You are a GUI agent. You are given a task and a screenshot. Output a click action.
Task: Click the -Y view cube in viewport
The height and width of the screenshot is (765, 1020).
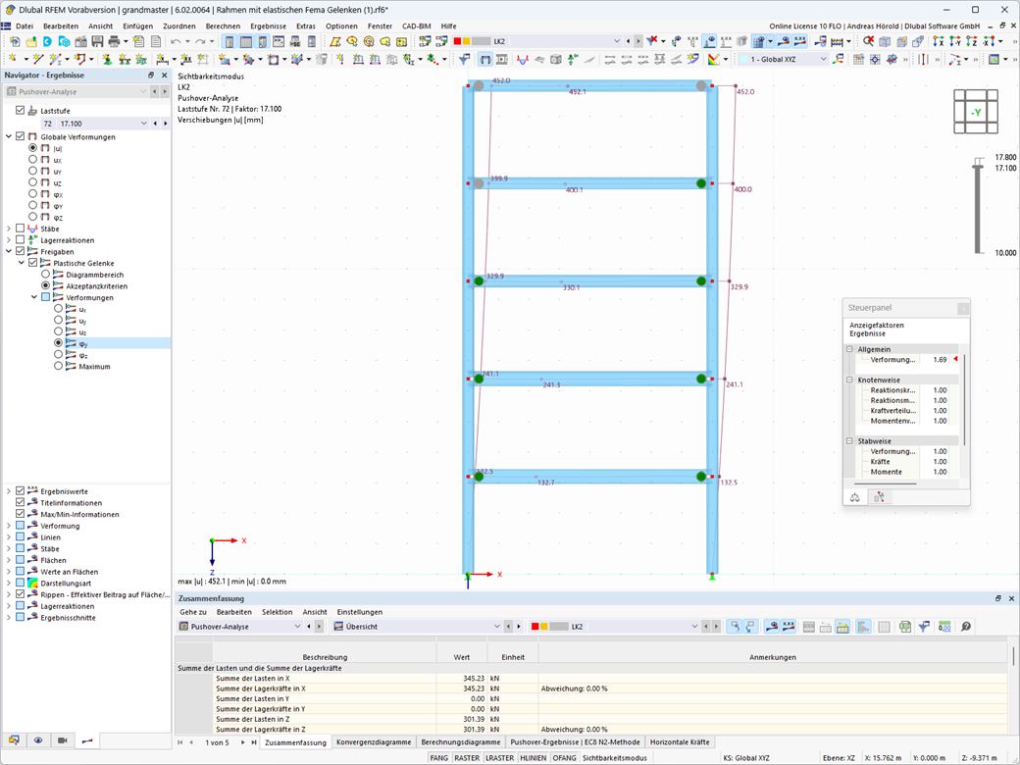[x=976, y=112]
